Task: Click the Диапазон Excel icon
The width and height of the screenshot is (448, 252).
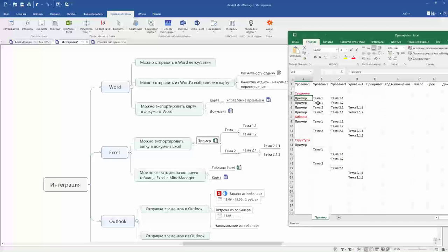Action: coord(69,23)
